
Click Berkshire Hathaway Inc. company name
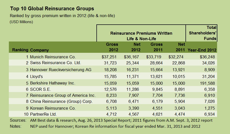pyautogui.click(x=53, y=82)
